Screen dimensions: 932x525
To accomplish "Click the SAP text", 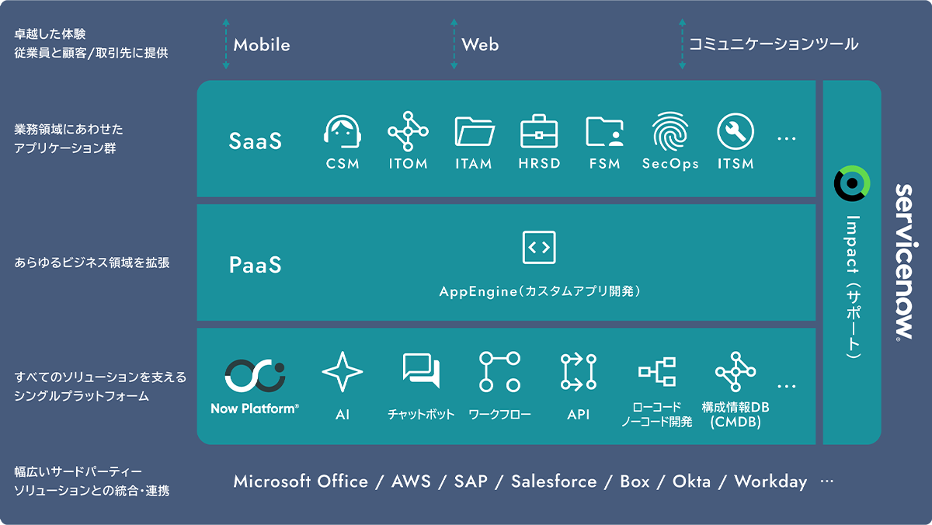I will tap(471, 482).
